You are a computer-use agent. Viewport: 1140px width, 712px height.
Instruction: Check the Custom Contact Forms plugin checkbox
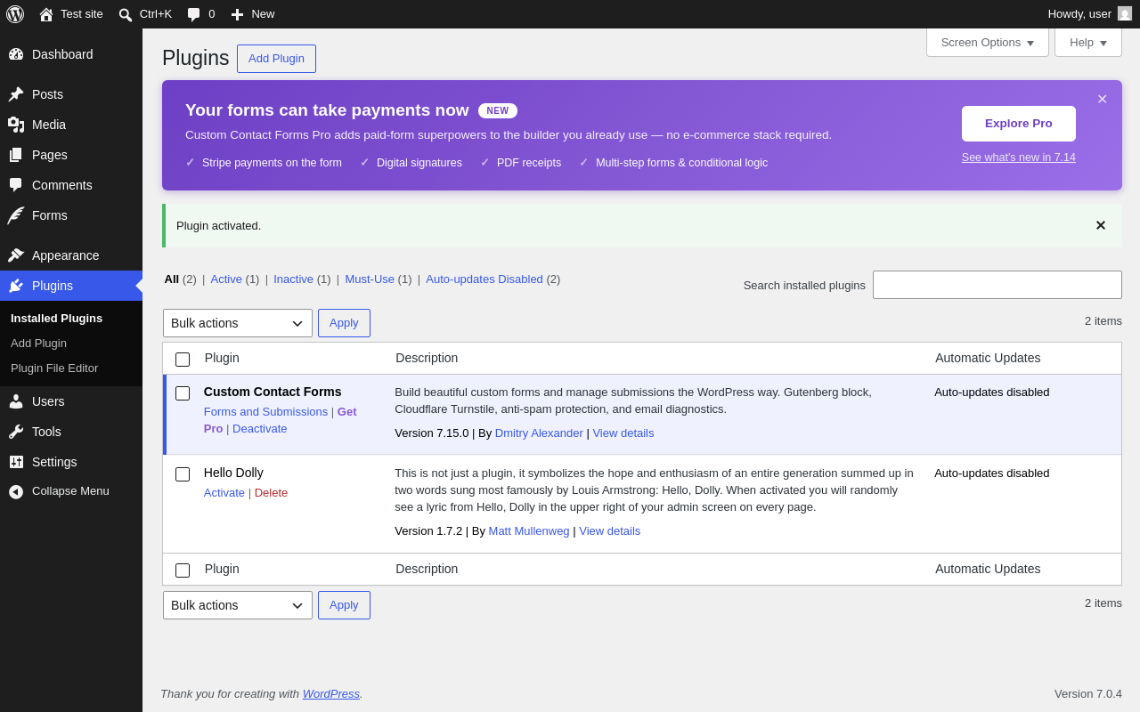183,393
